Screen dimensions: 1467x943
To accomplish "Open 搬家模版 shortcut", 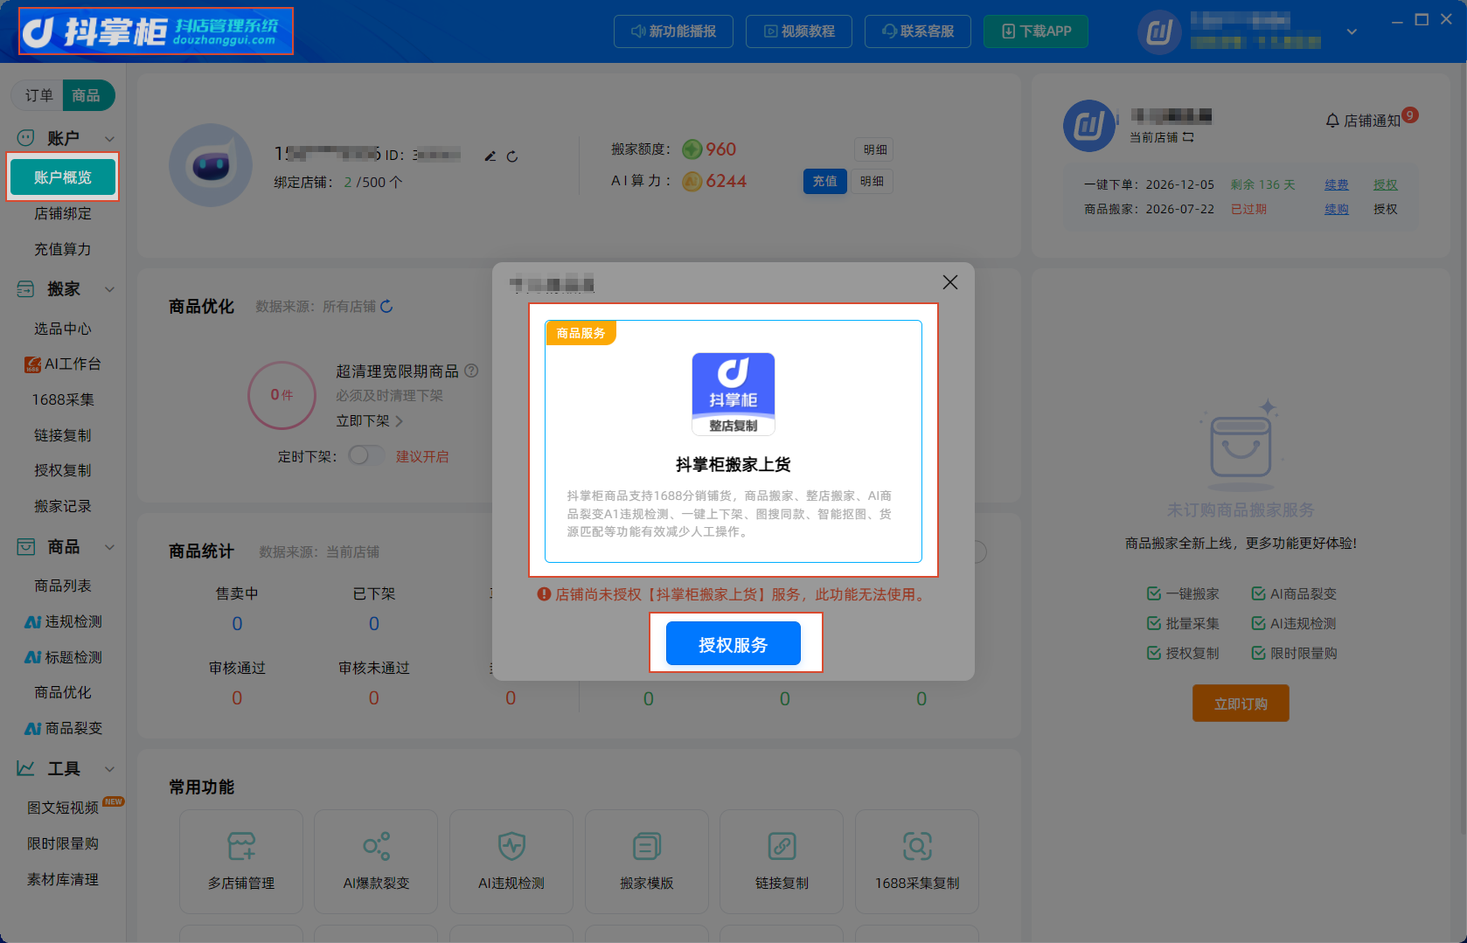I will tap(647, 862).
